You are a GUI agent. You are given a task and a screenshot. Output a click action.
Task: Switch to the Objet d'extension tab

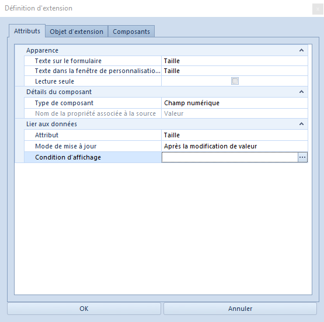76,32
